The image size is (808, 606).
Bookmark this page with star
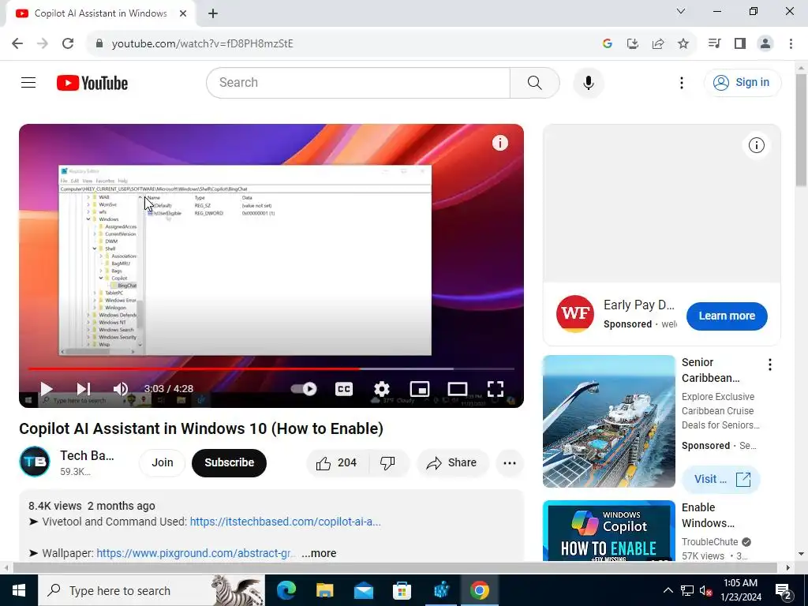(683, 43)
